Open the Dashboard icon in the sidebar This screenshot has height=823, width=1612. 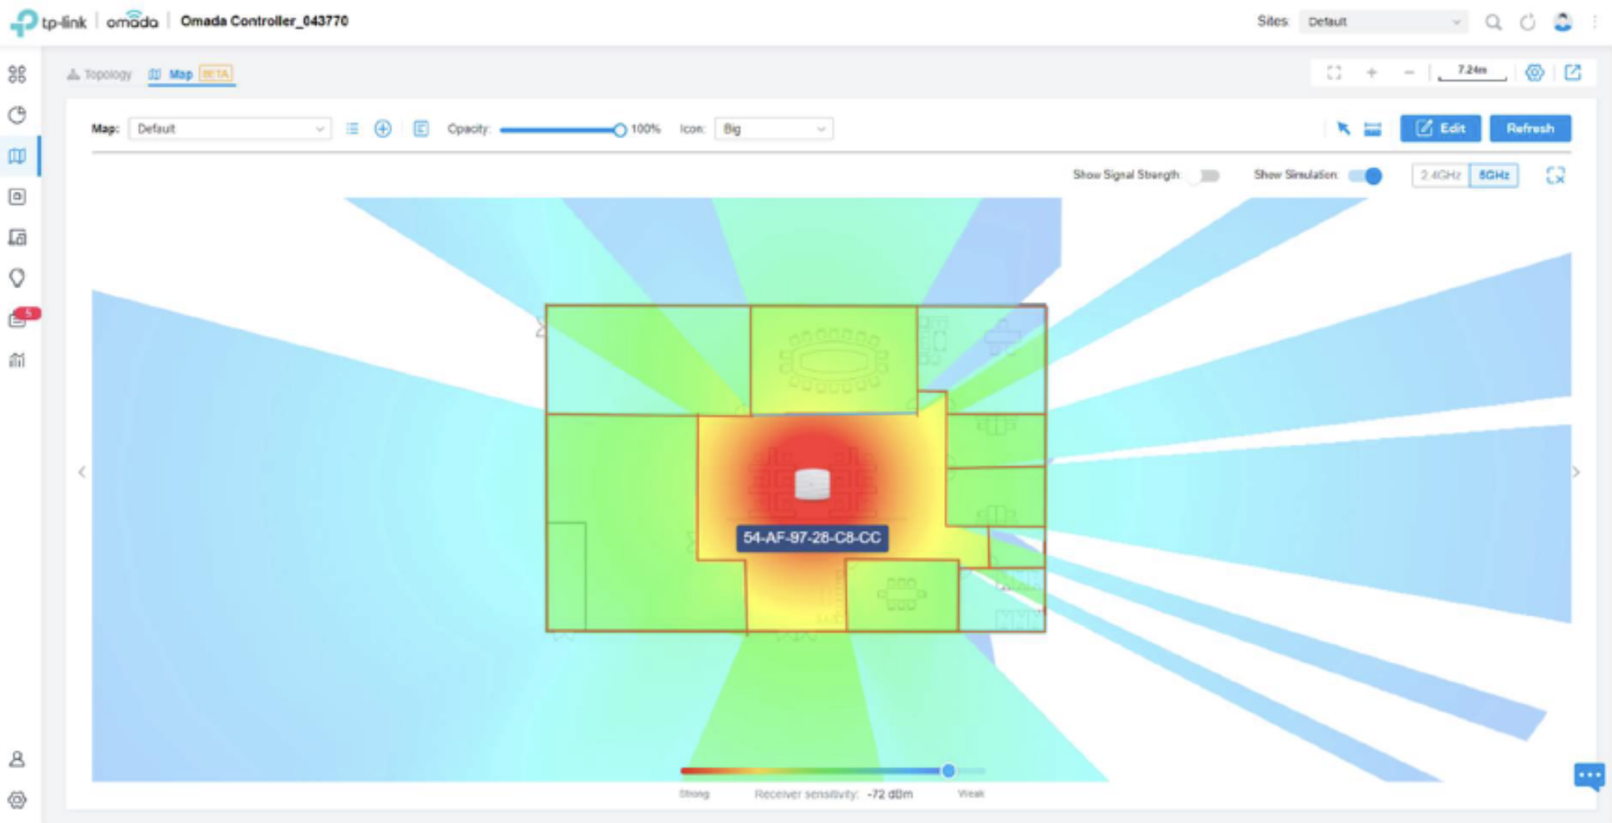tap(17, 74)
